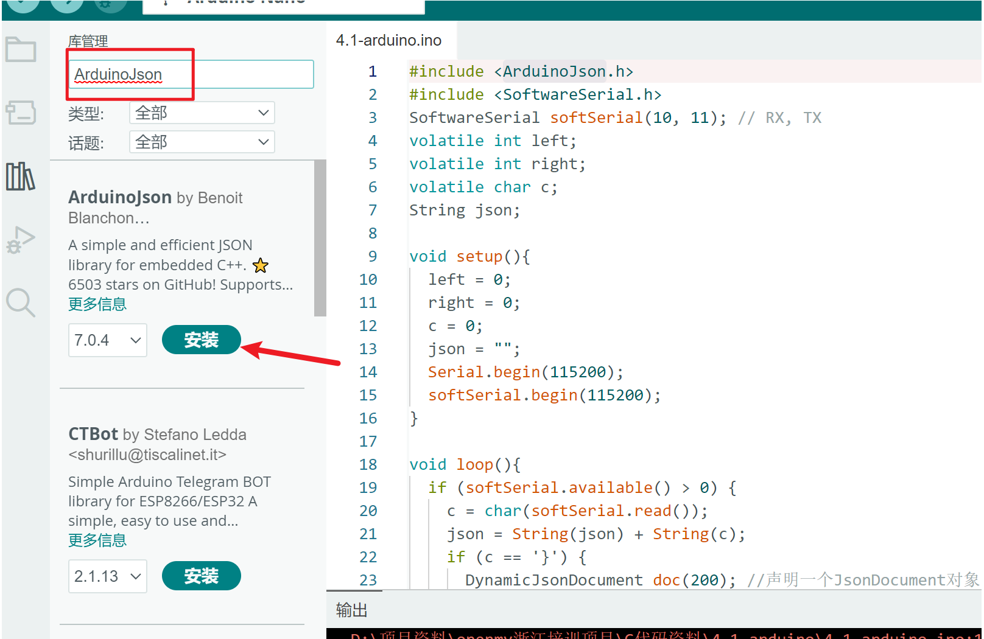Click 'void loop(){' code line
Screen dimensions: 984x639
(x=465, y=464)
